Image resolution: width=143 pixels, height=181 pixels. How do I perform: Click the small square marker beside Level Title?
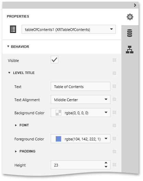[114, 73]
